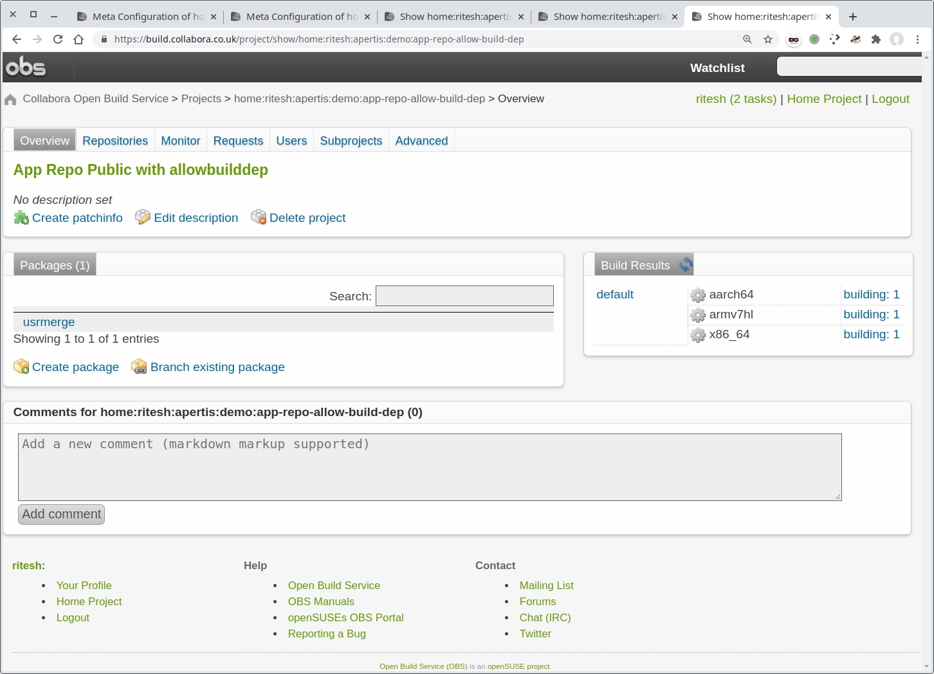Open the zoom indicator in address bar

747,39
